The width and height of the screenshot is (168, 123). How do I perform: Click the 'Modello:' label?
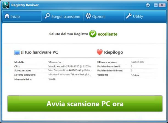click(19, 62)
